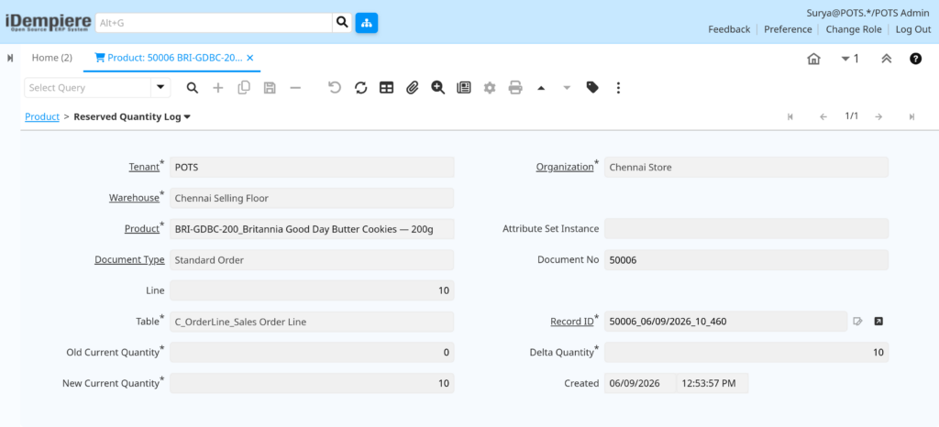The height and width of the screenshot is (427, 939).
Task: Click the Refresh icon in toolbar
Action: [360, 88]
